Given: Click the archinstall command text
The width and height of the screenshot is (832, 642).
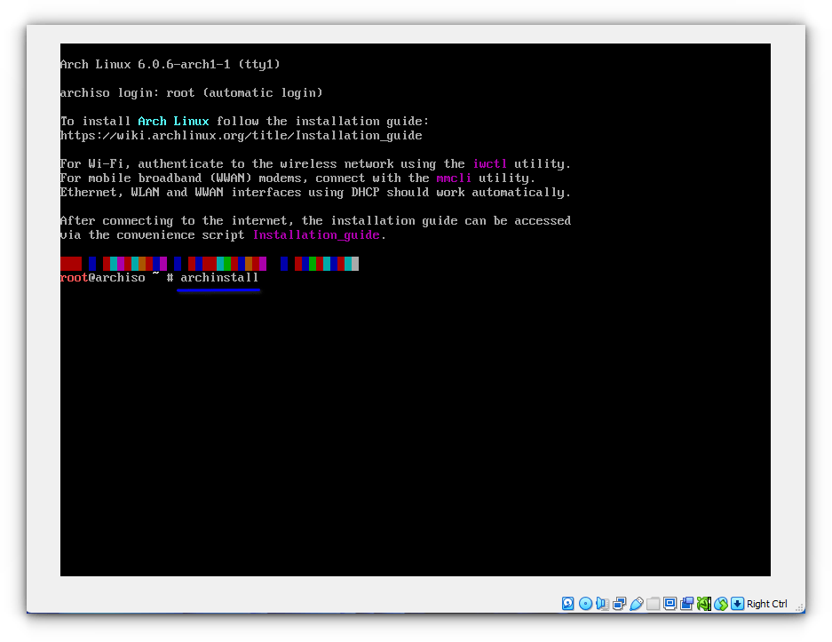Looking at the screenshot, I should click(218, 277).
